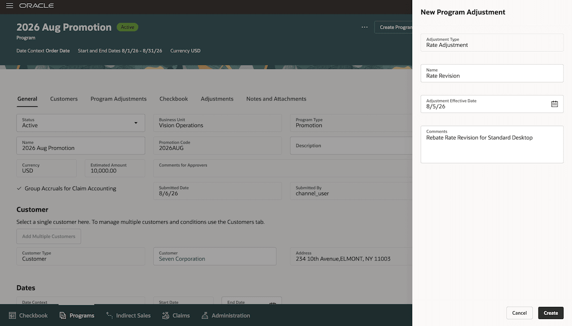Image resolution: width=572 pixels, height=326 pixels.
Task: Click the Customer Type field
Action: click(x=81, y=256)
